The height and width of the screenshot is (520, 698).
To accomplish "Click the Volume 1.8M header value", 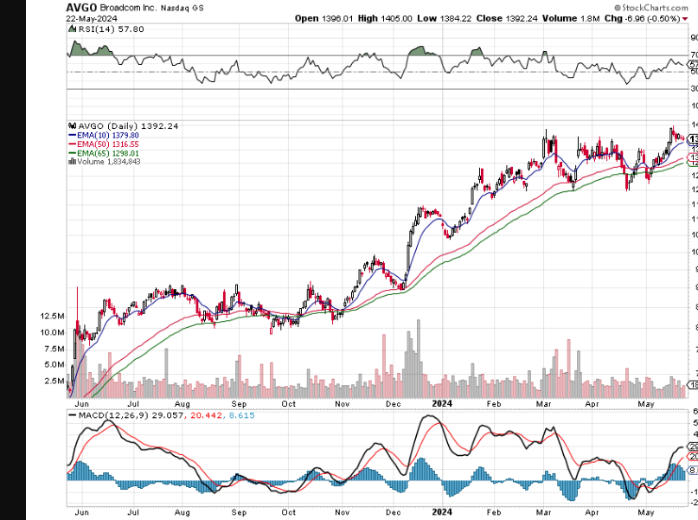I will tap(571, 19).
